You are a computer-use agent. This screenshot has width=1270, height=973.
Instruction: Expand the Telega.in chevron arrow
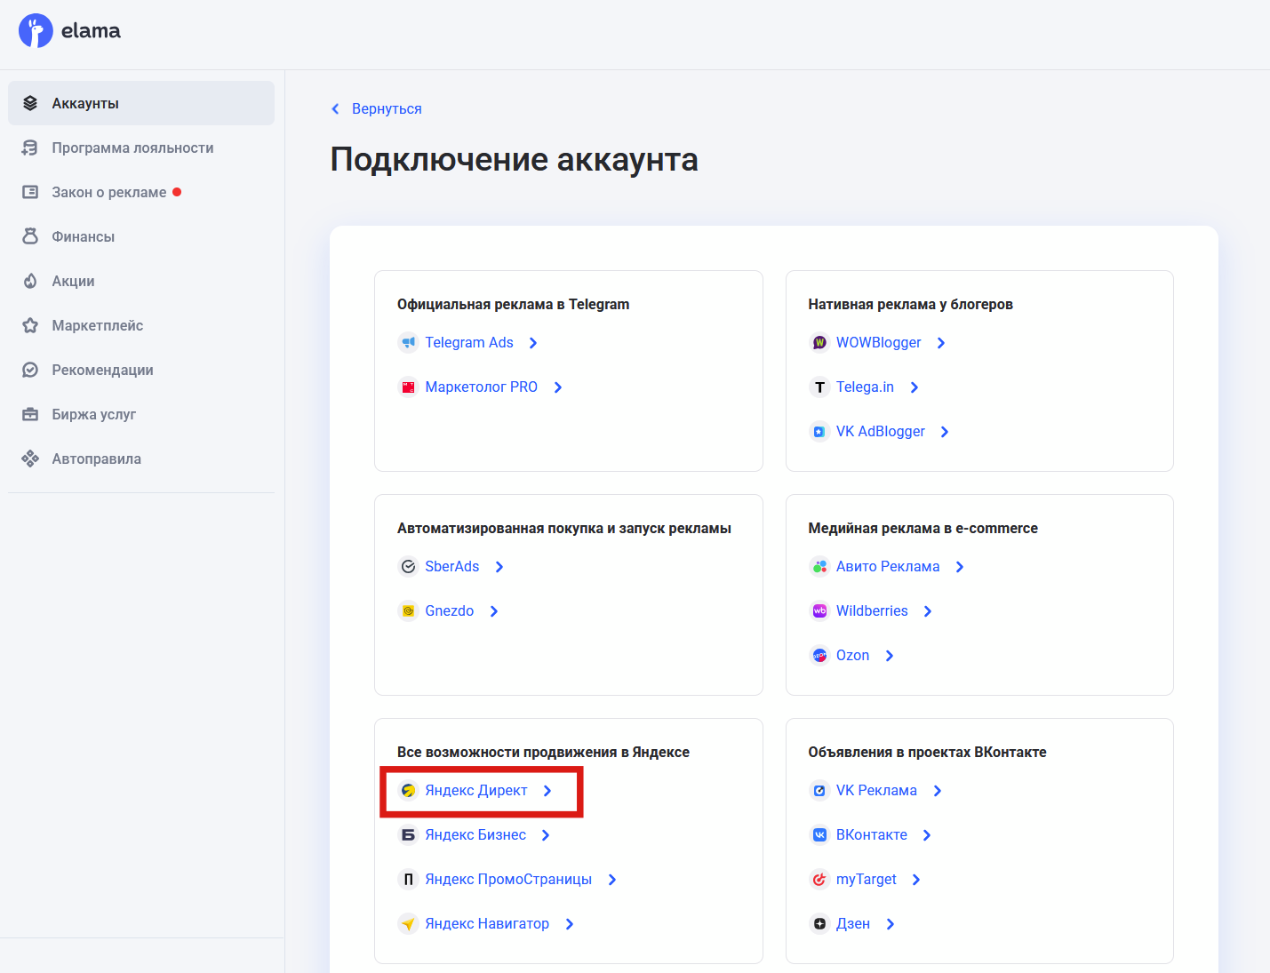[914, 387]
